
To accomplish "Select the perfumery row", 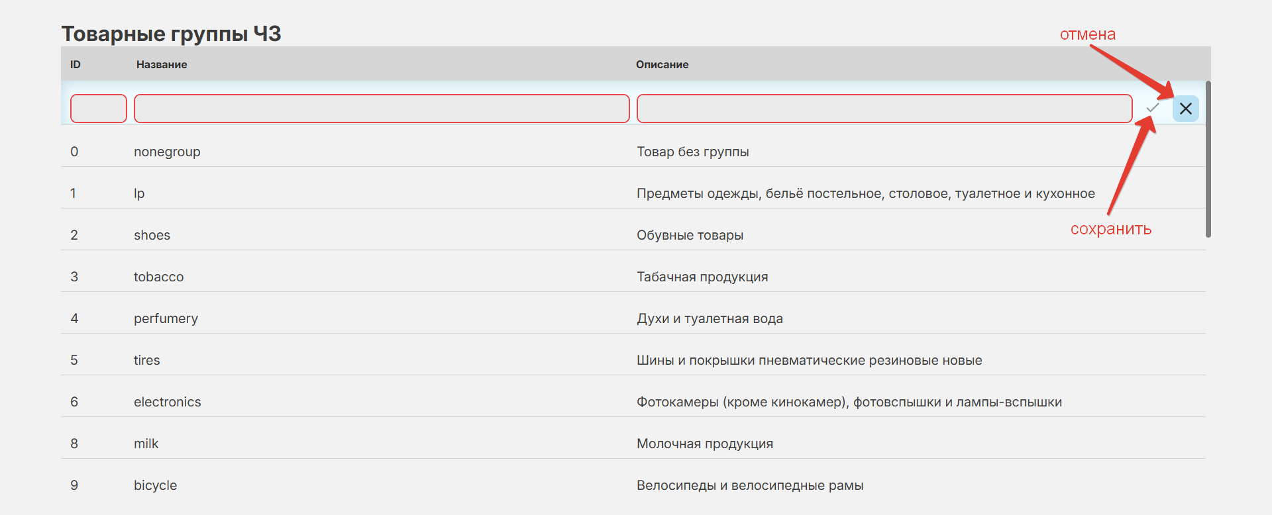I will [166, 318].
